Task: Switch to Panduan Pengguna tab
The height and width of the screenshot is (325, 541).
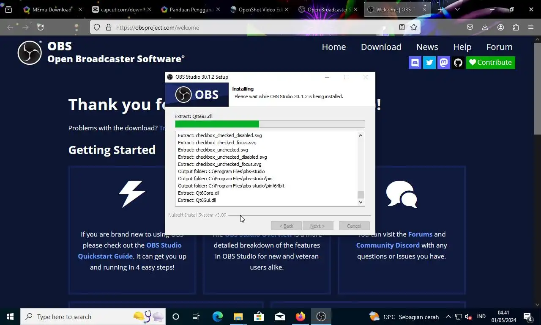Action: [x=191, y=9]
